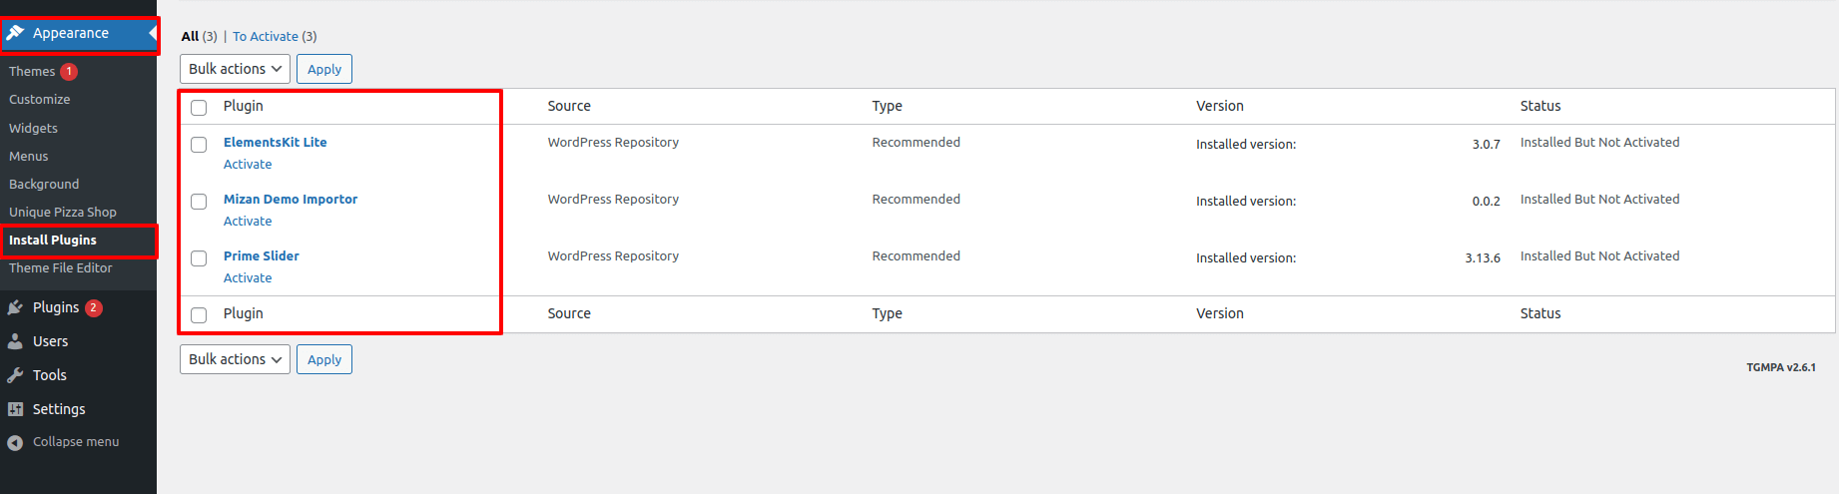The image size is (1839, 494).
Task: Click the Collapse menu arrow icon
Action: 15,442
